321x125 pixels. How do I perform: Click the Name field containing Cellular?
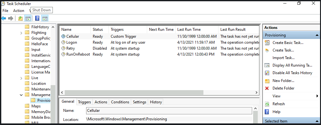169,111
